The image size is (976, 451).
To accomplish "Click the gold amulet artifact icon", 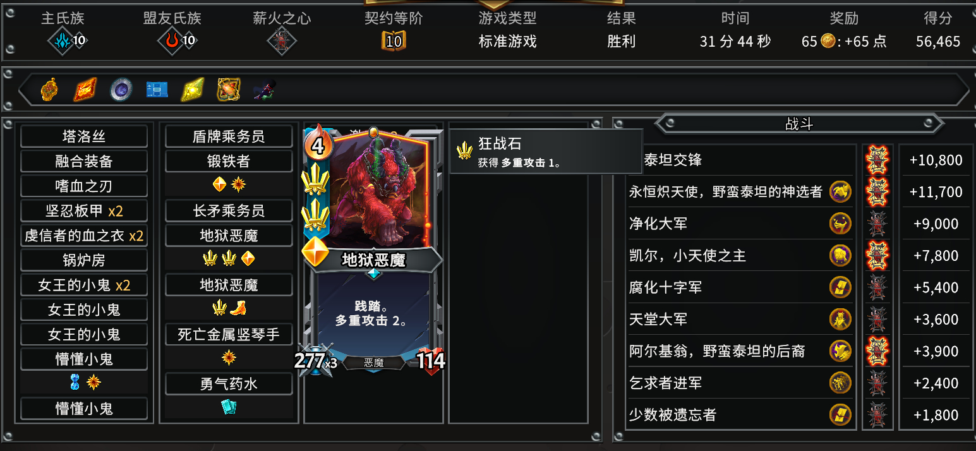I will tap(50, 90).
